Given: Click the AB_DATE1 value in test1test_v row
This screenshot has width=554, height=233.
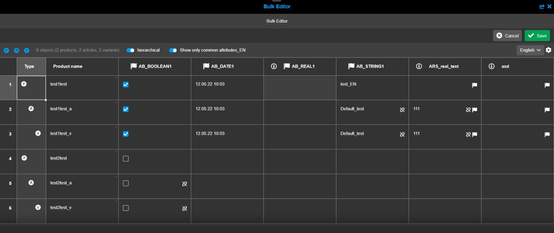Looking at the screenshot, I should (x=210, y=133).
